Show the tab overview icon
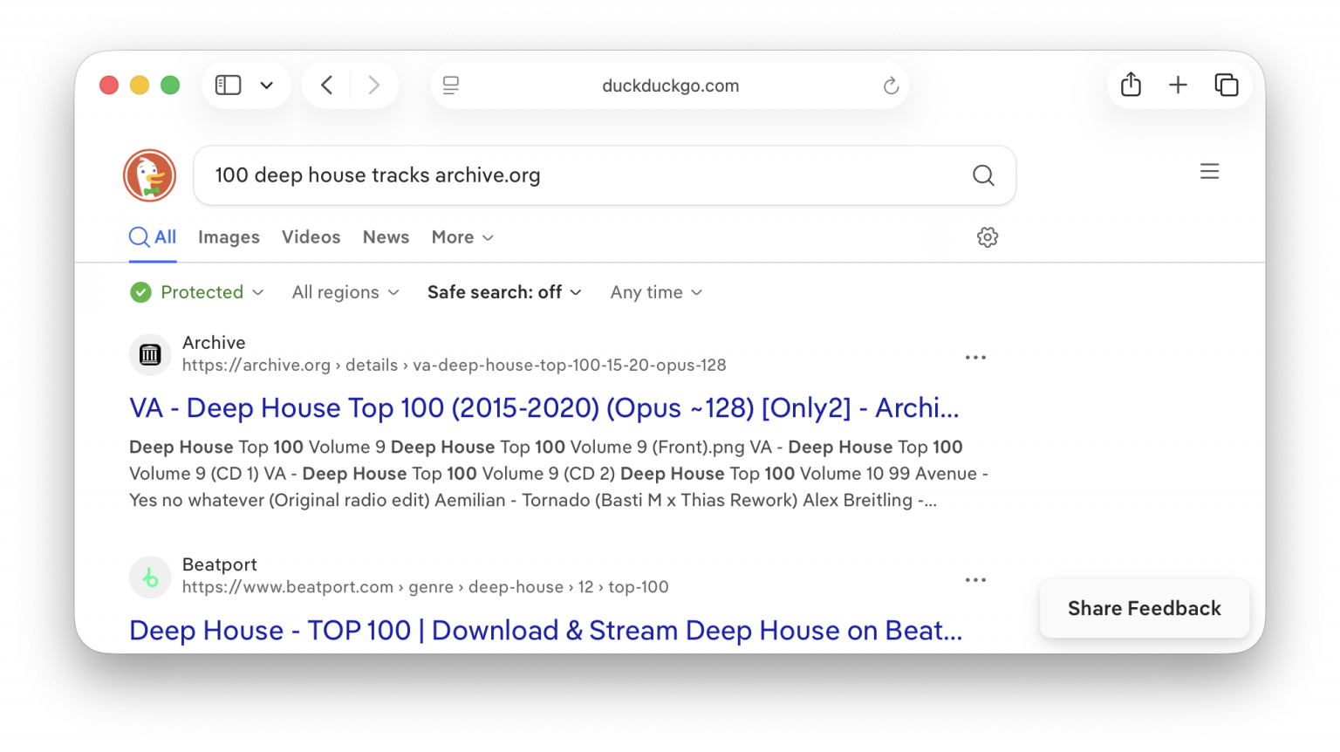Viewport: 1340px width, 752px height. (1226, 85)
